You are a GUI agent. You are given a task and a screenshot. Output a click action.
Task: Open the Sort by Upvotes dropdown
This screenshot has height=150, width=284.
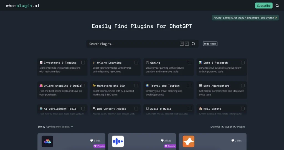click(x=60, y=127)
